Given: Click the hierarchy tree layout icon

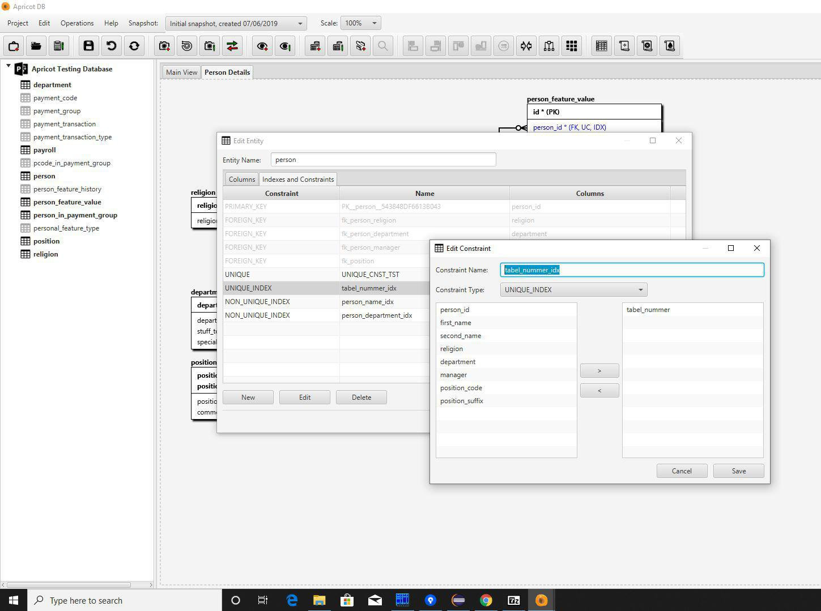Looking at the screenshot, I should tap(549, 46).
